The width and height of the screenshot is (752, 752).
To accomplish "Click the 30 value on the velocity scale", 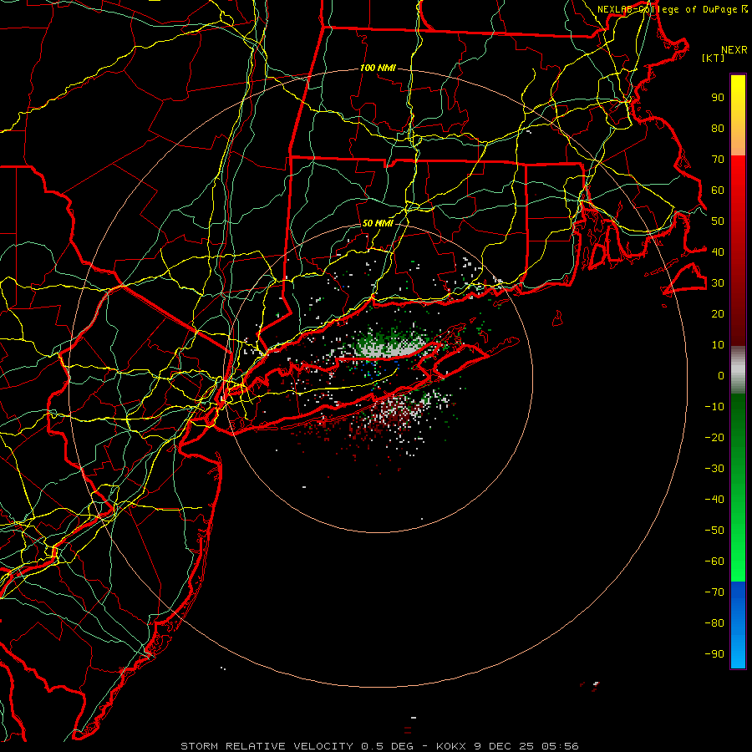I will [x=718, y=283].
